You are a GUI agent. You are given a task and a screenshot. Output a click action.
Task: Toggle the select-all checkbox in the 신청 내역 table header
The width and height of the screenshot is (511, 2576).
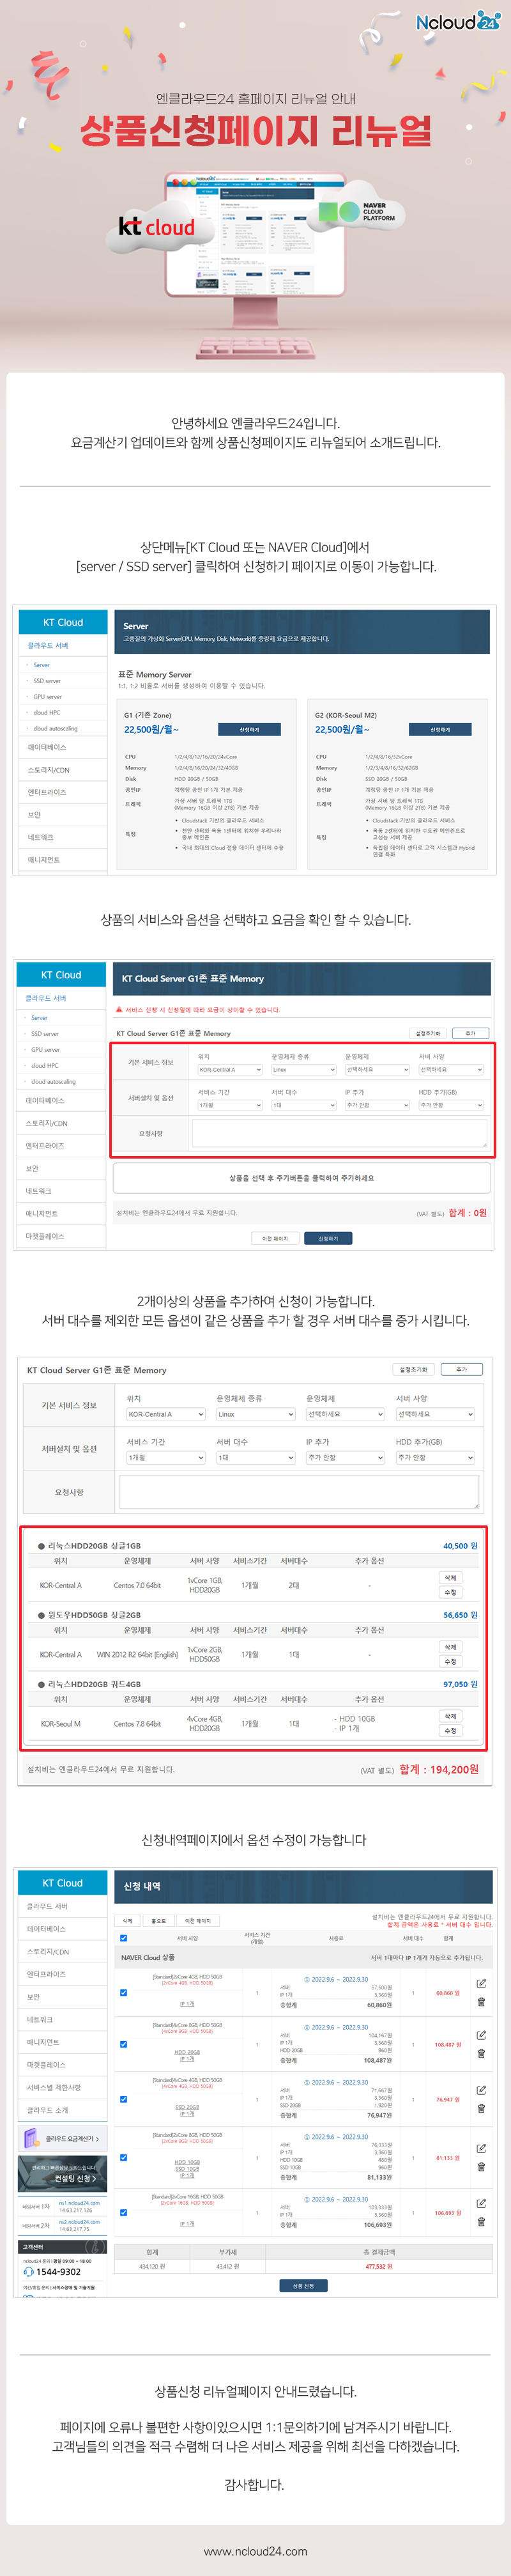123,1938
